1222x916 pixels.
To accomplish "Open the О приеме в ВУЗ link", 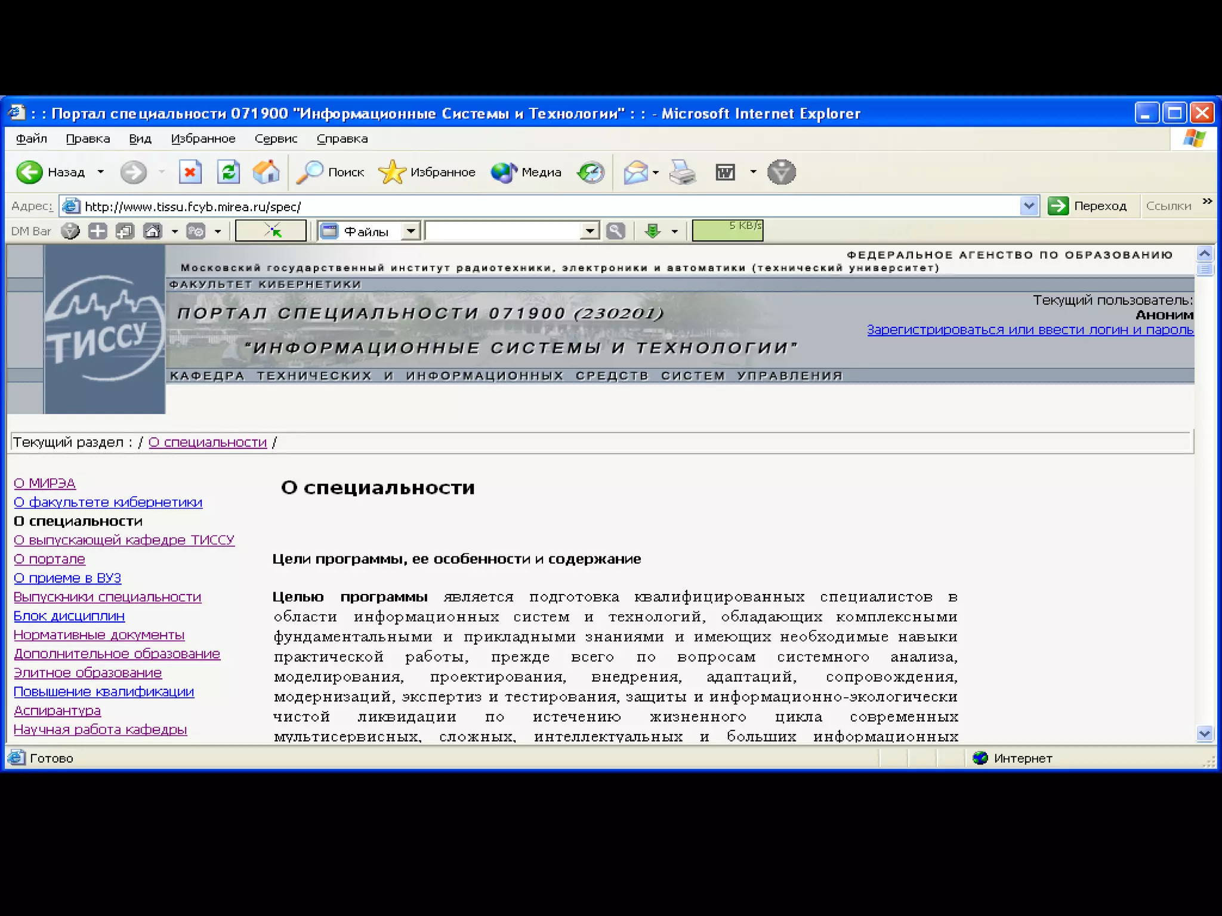I will 67,578.
